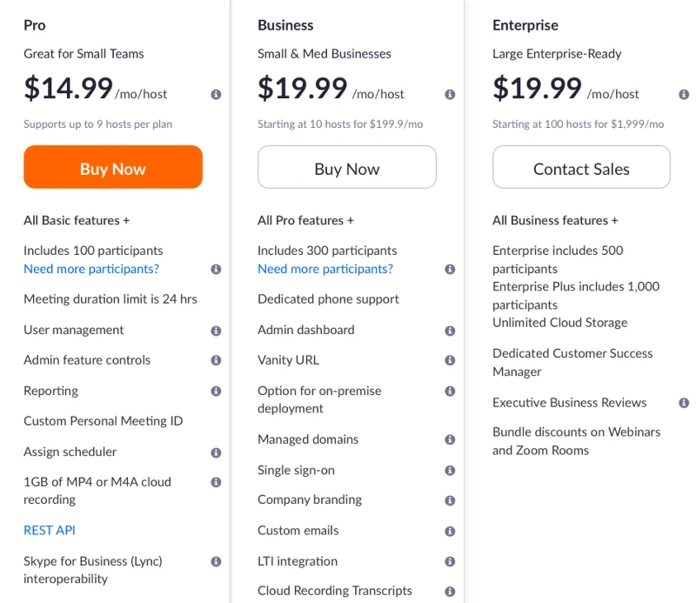
Task: Open info for Executive Business Reviews
Action: coord(684,403)
